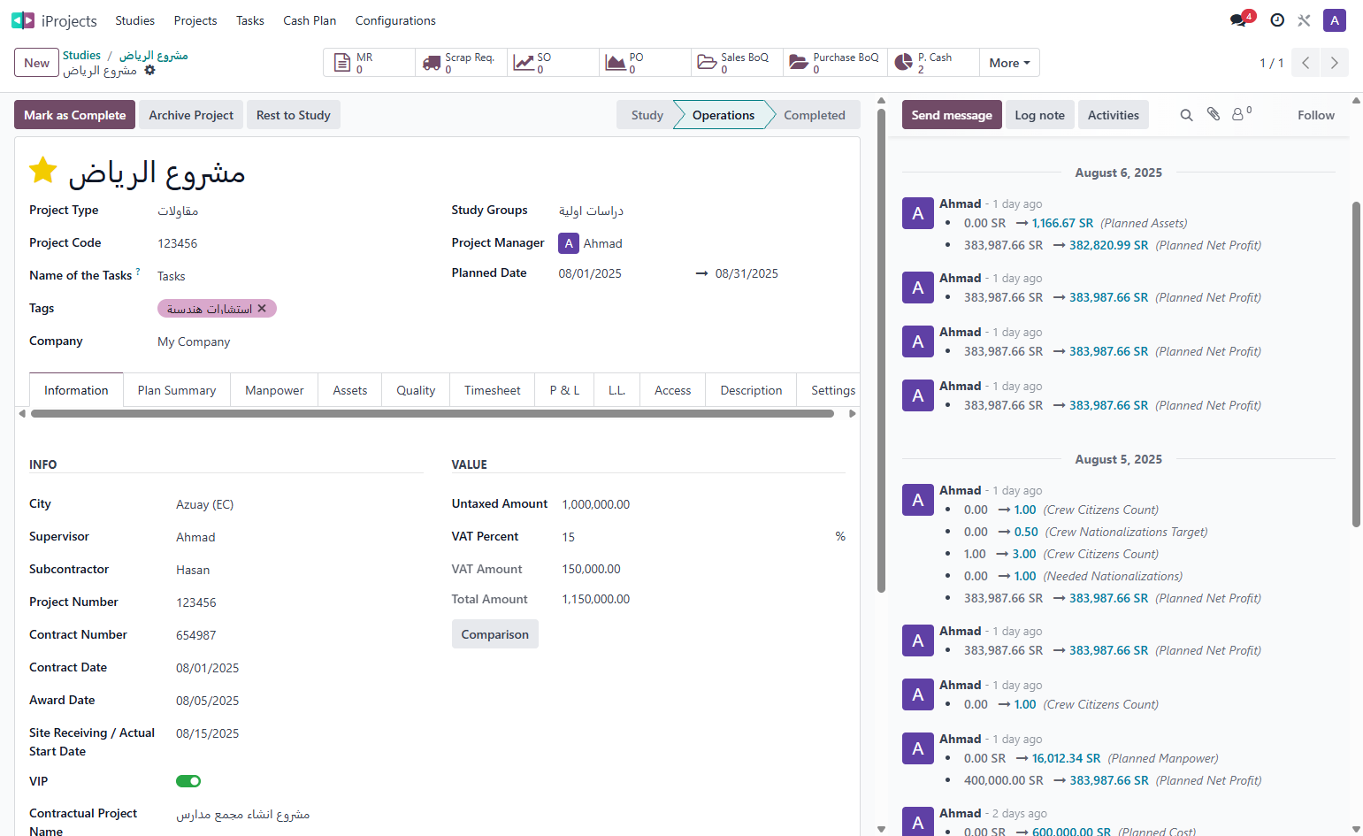The image size is (1363, 836).
Task: Switch to the Manpower tab
Action: (x=274, y=390)
